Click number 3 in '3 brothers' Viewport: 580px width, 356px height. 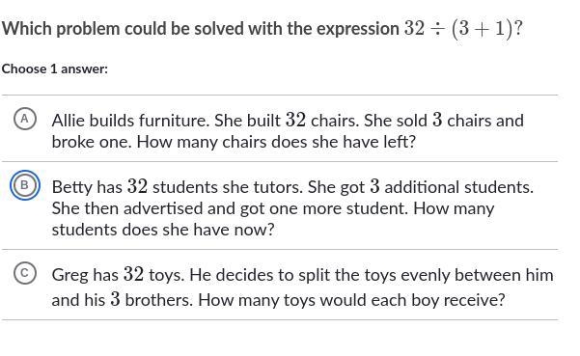pos(115,299)
